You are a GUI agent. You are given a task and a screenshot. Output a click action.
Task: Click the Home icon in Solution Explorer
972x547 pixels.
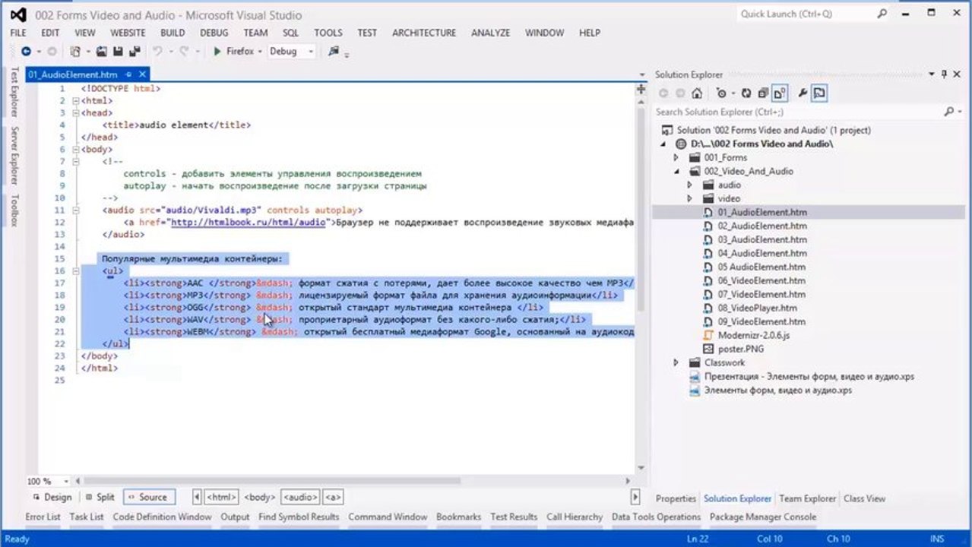(697, 93)
